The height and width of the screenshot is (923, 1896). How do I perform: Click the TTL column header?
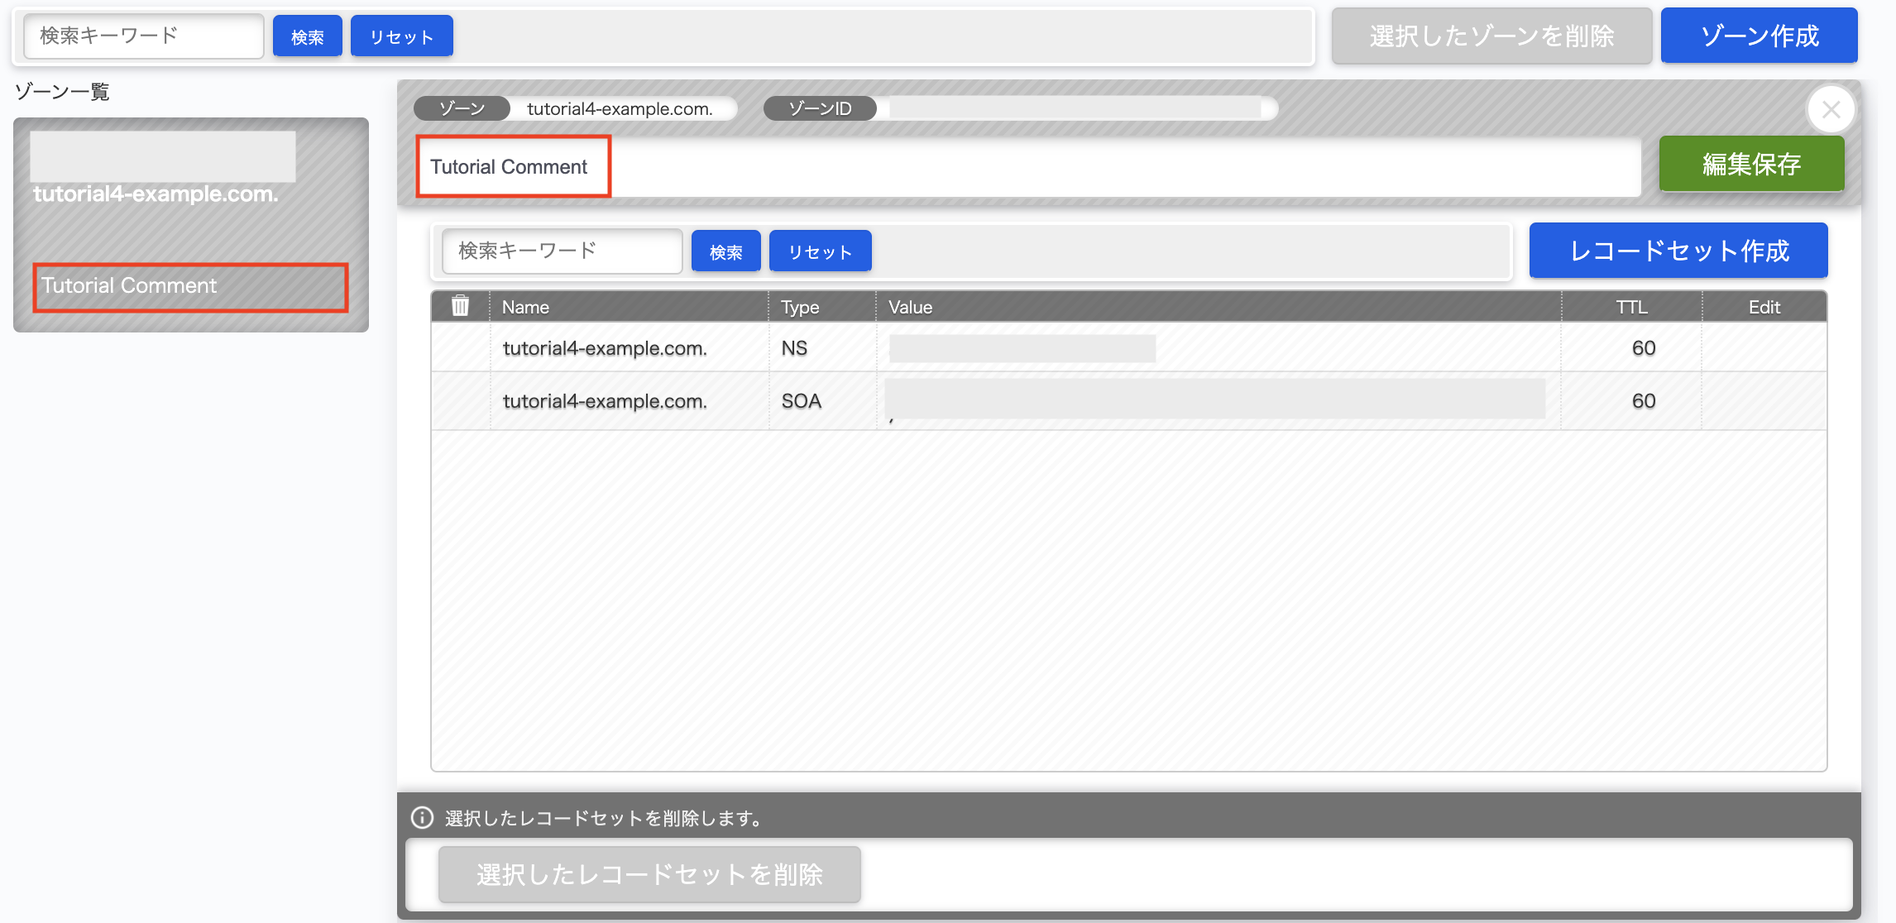1631,307
